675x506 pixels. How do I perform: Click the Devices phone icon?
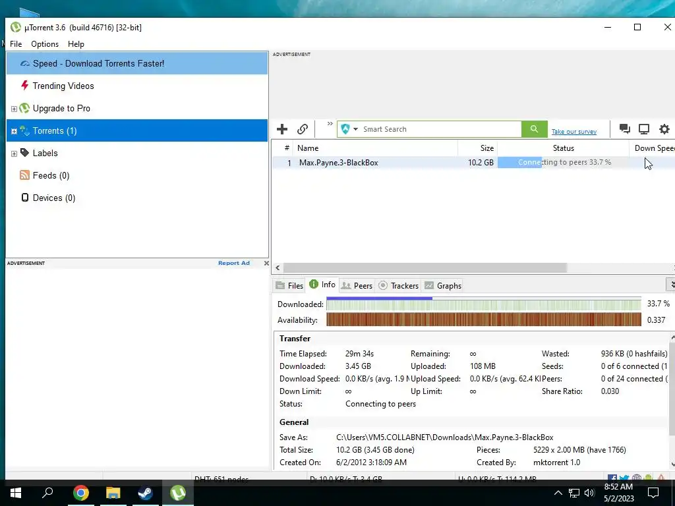(25, 198)
